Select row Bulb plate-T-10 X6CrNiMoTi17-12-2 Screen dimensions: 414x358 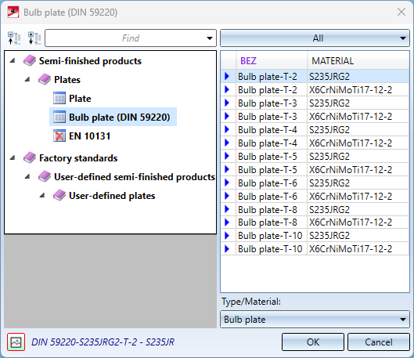315,249
